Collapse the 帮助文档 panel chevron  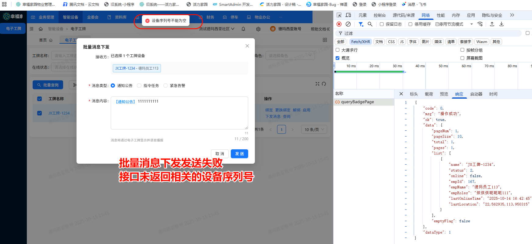coord(328,29)
